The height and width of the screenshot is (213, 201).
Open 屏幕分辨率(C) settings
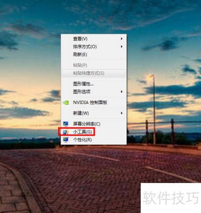[x=94, y=124]
